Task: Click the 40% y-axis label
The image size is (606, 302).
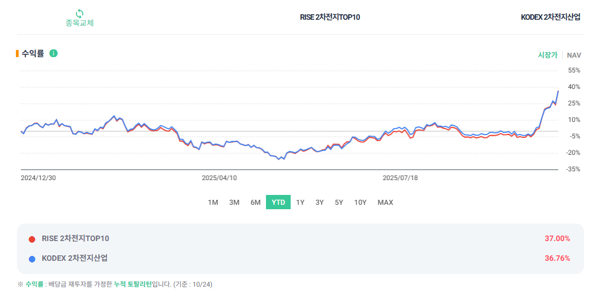Action: pyautogui.click(x=574, y=87)
